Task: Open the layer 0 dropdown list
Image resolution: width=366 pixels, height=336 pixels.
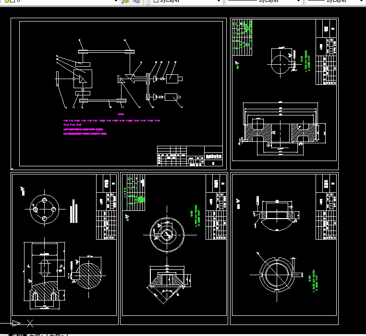Action: pyautogui.click(x=116, y=1)
